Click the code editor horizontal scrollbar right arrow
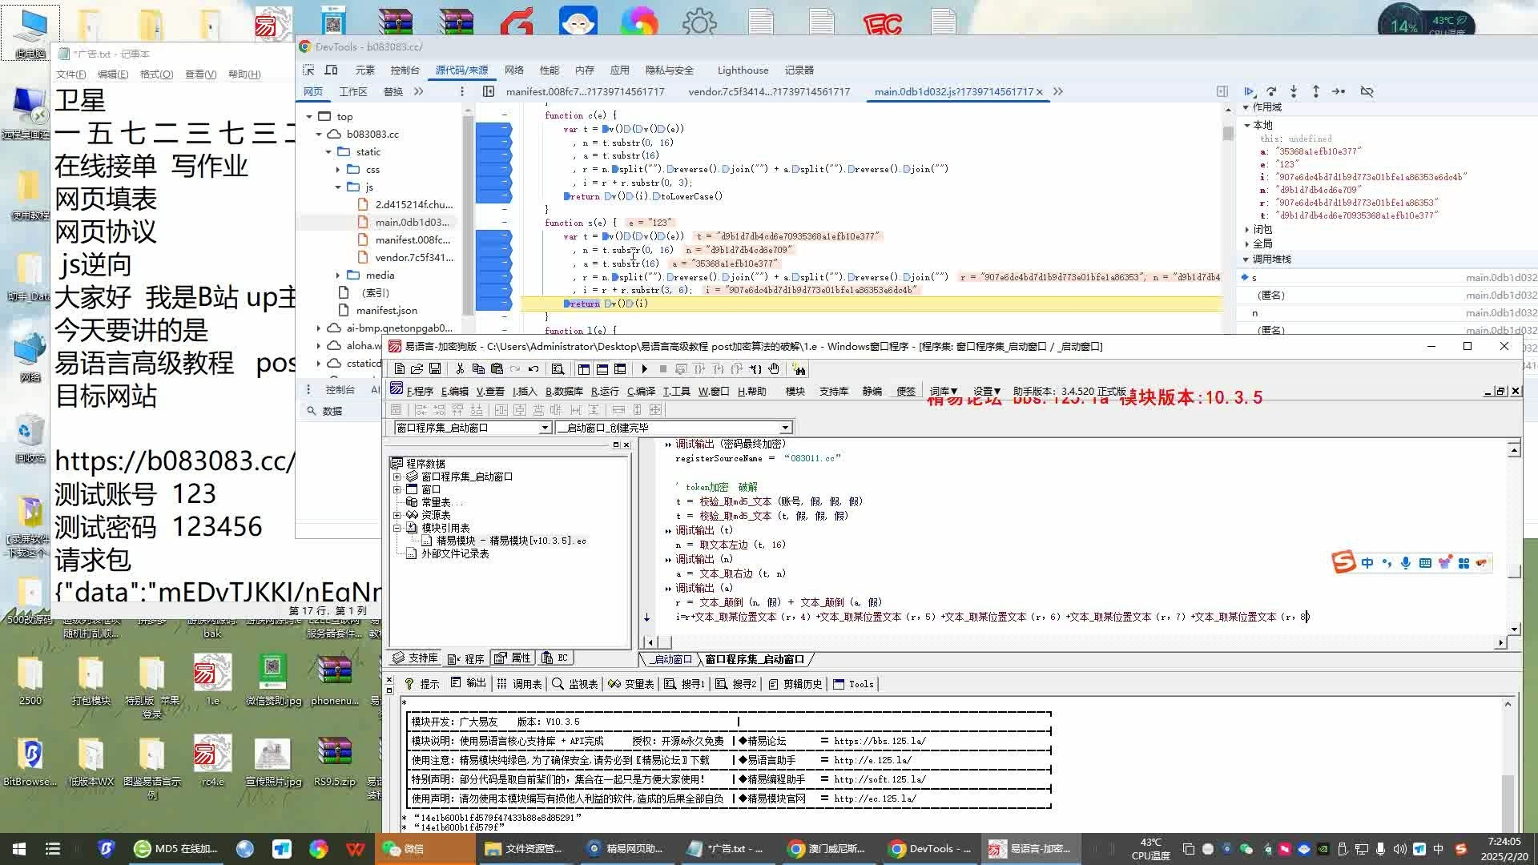 point(1500,642)
